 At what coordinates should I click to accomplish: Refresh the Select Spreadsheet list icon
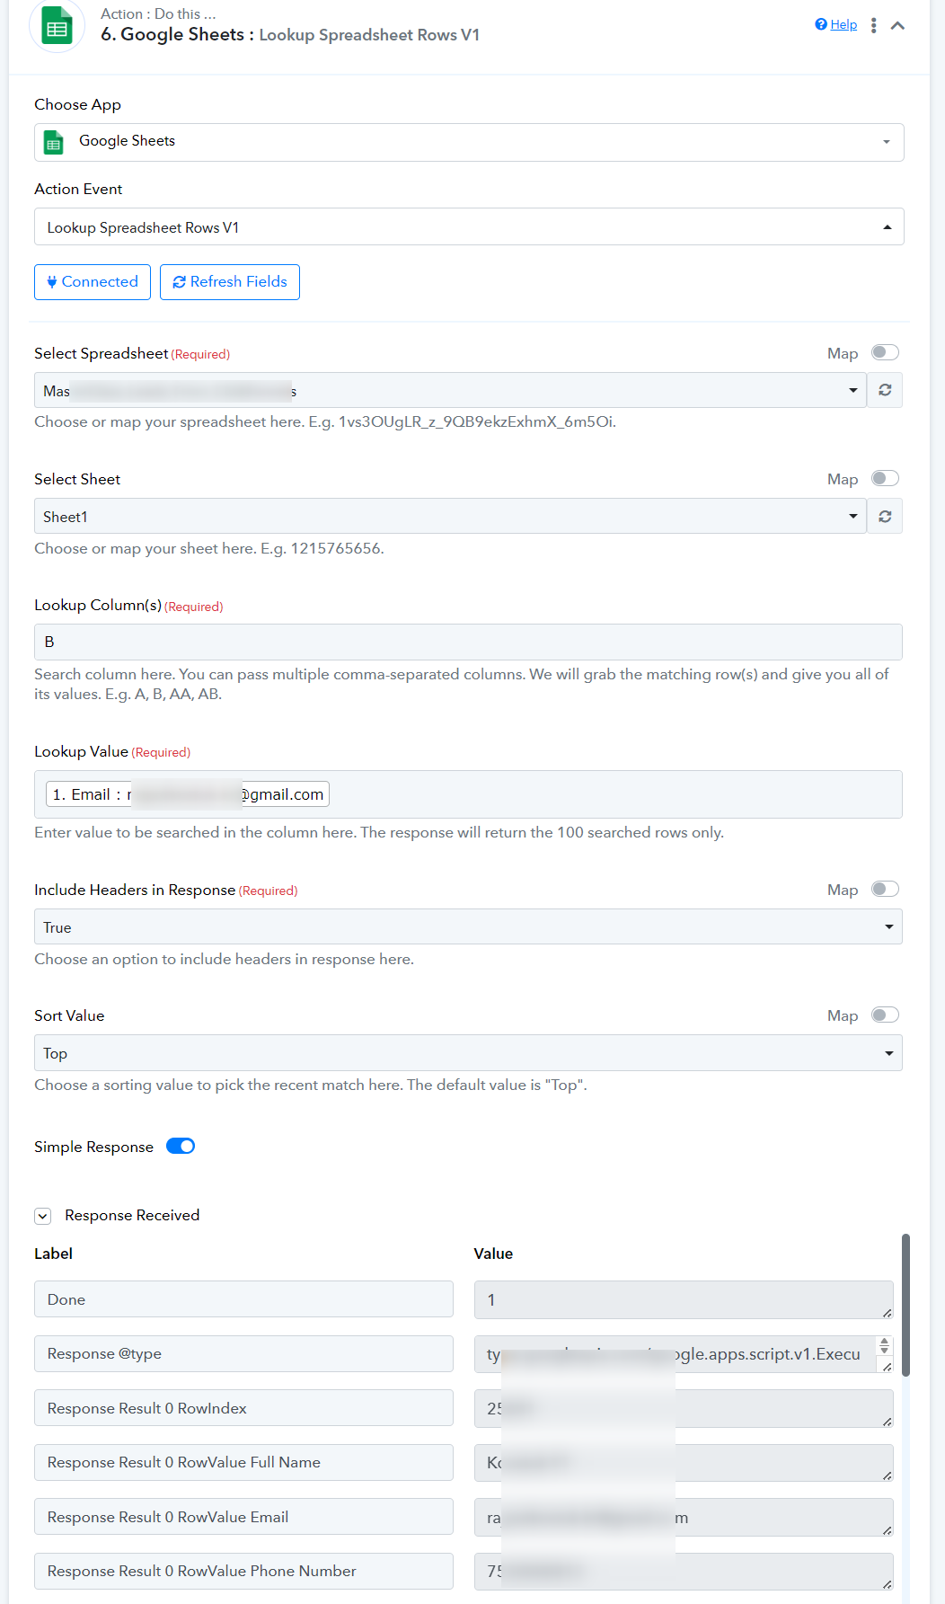tap(885, 390)
